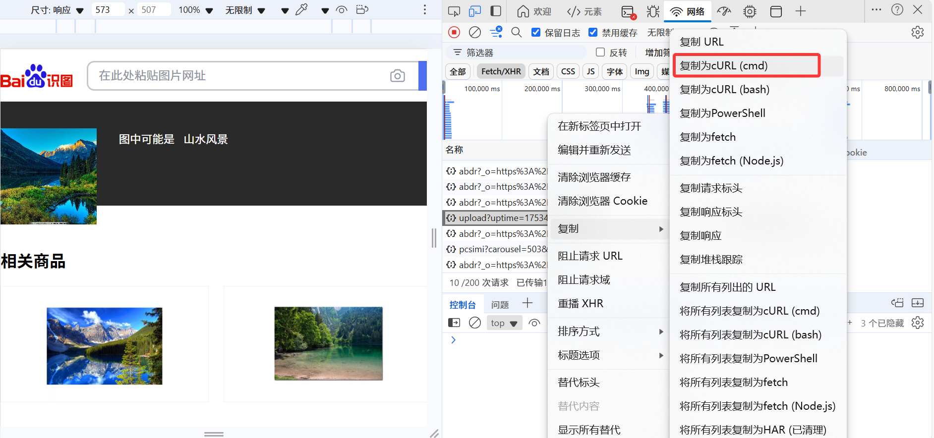
Task: Click the uploaded landscape thumbnail
Action: tap(49, 176)
